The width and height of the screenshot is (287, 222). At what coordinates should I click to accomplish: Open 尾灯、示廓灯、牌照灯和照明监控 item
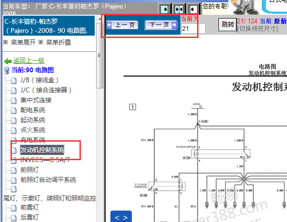point(49,198)
